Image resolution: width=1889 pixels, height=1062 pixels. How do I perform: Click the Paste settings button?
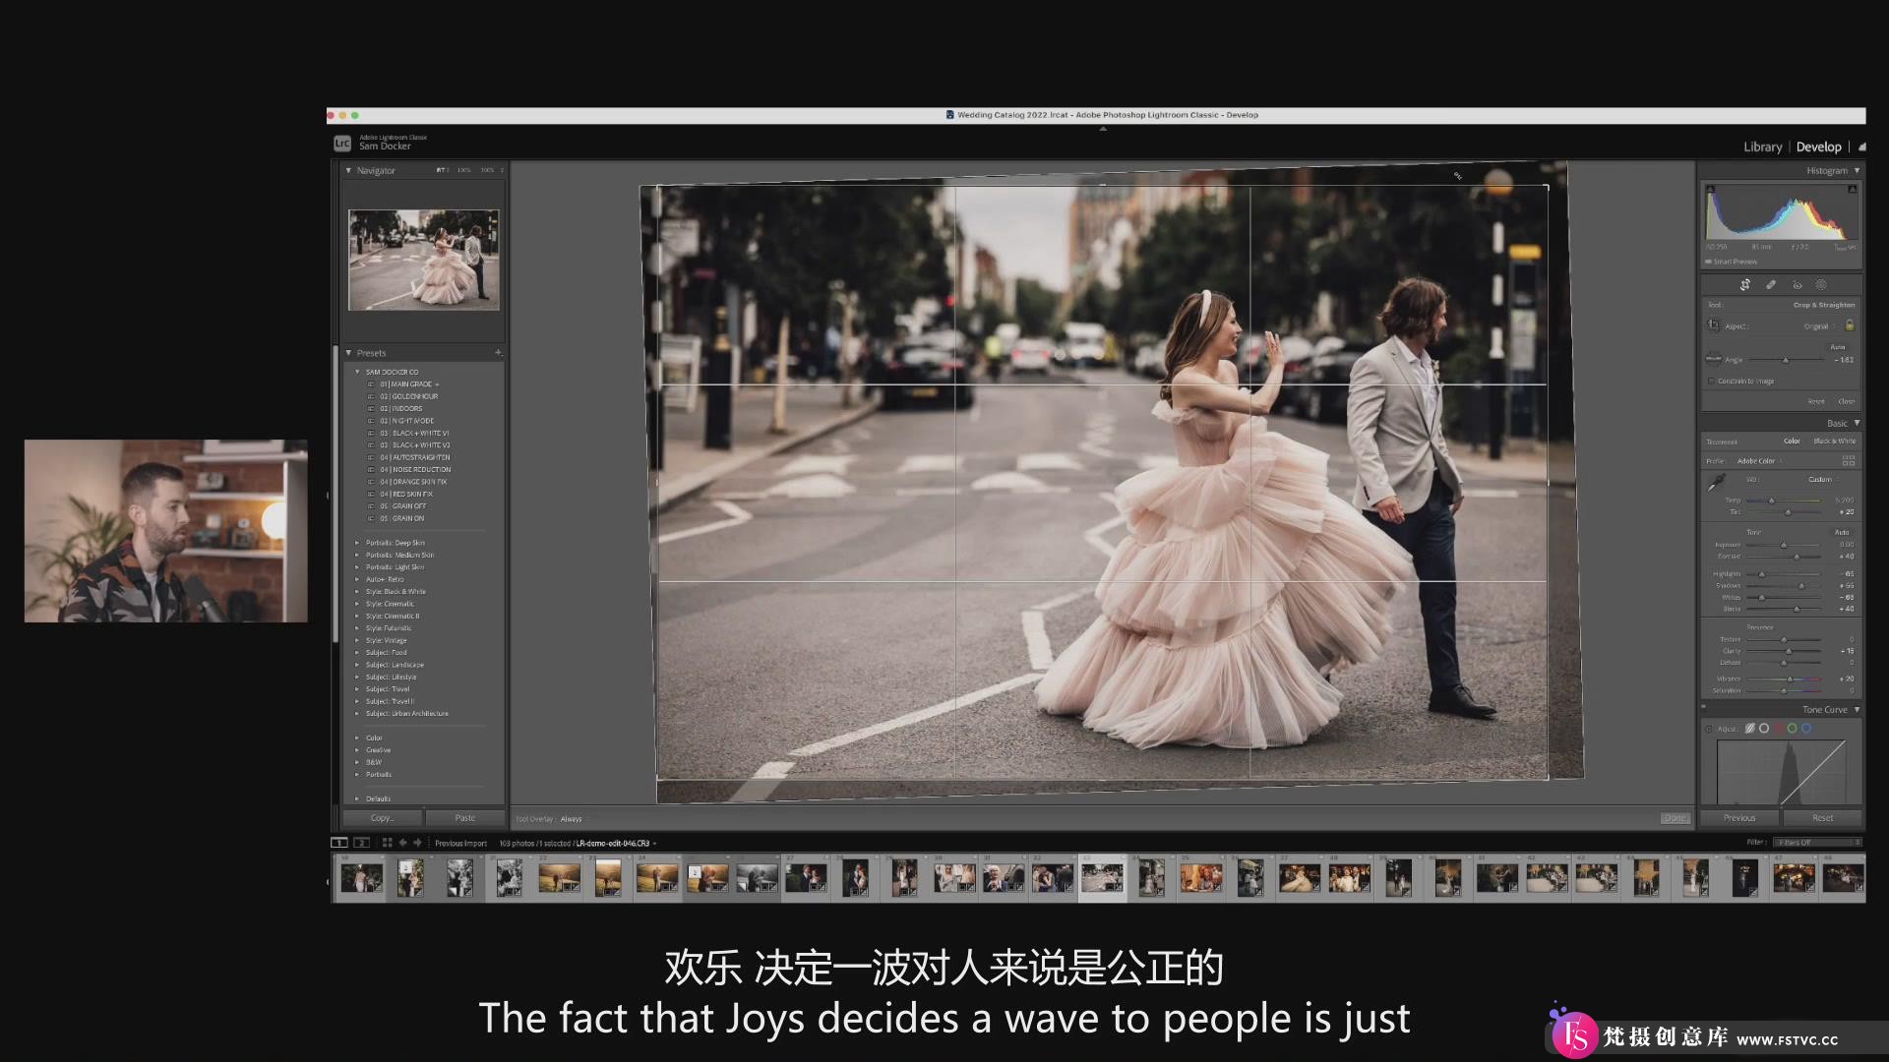465,818
